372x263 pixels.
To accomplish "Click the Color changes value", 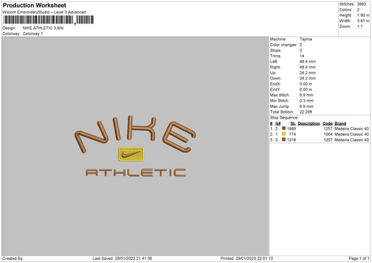I will click(301, 45).
